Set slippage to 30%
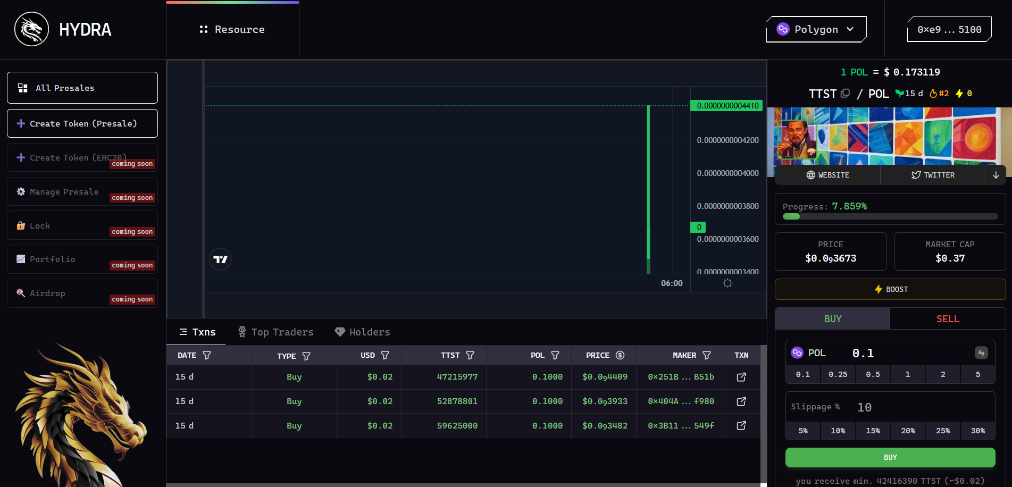This screenshot has width=1012, height=487. point(978,431)
